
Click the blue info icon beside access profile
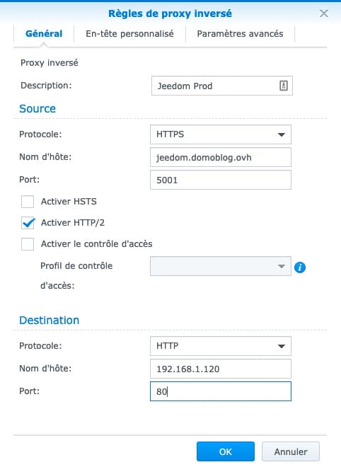299,267
